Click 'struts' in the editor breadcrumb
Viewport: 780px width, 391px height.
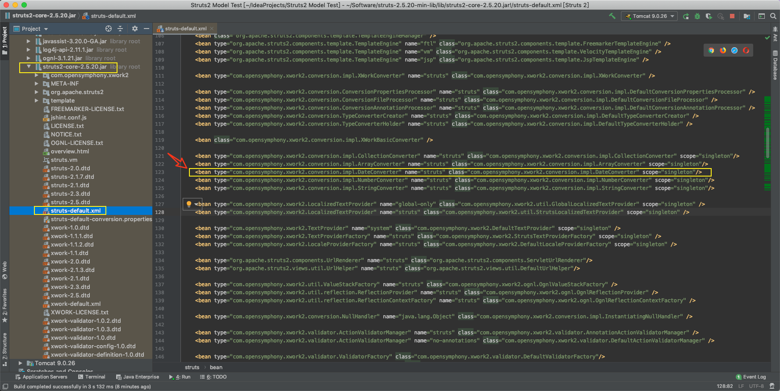point(192,367)
